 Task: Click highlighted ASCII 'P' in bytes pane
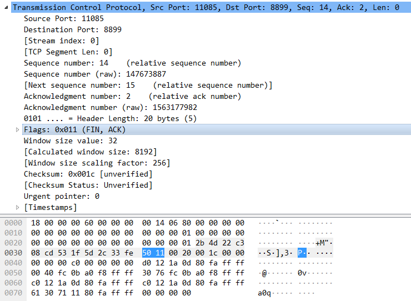(x=300, y=253)
